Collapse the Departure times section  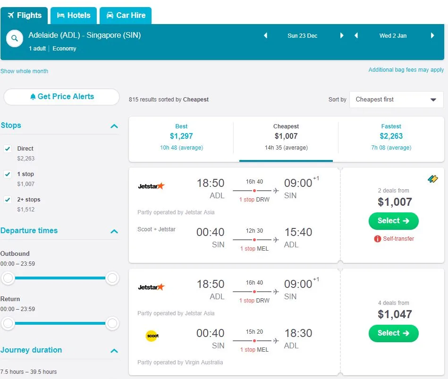(x=114, y=231)
